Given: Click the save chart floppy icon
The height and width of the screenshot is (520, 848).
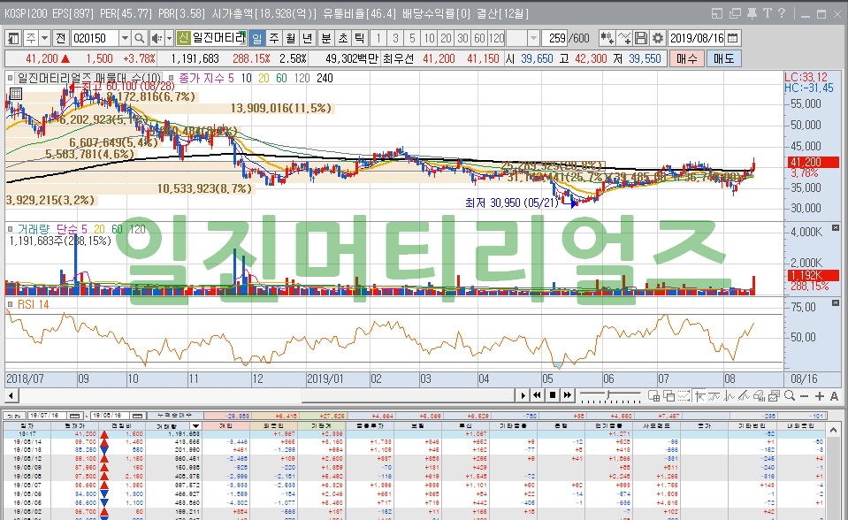Looking at the screenshot, I should click(x=641, y=38).
